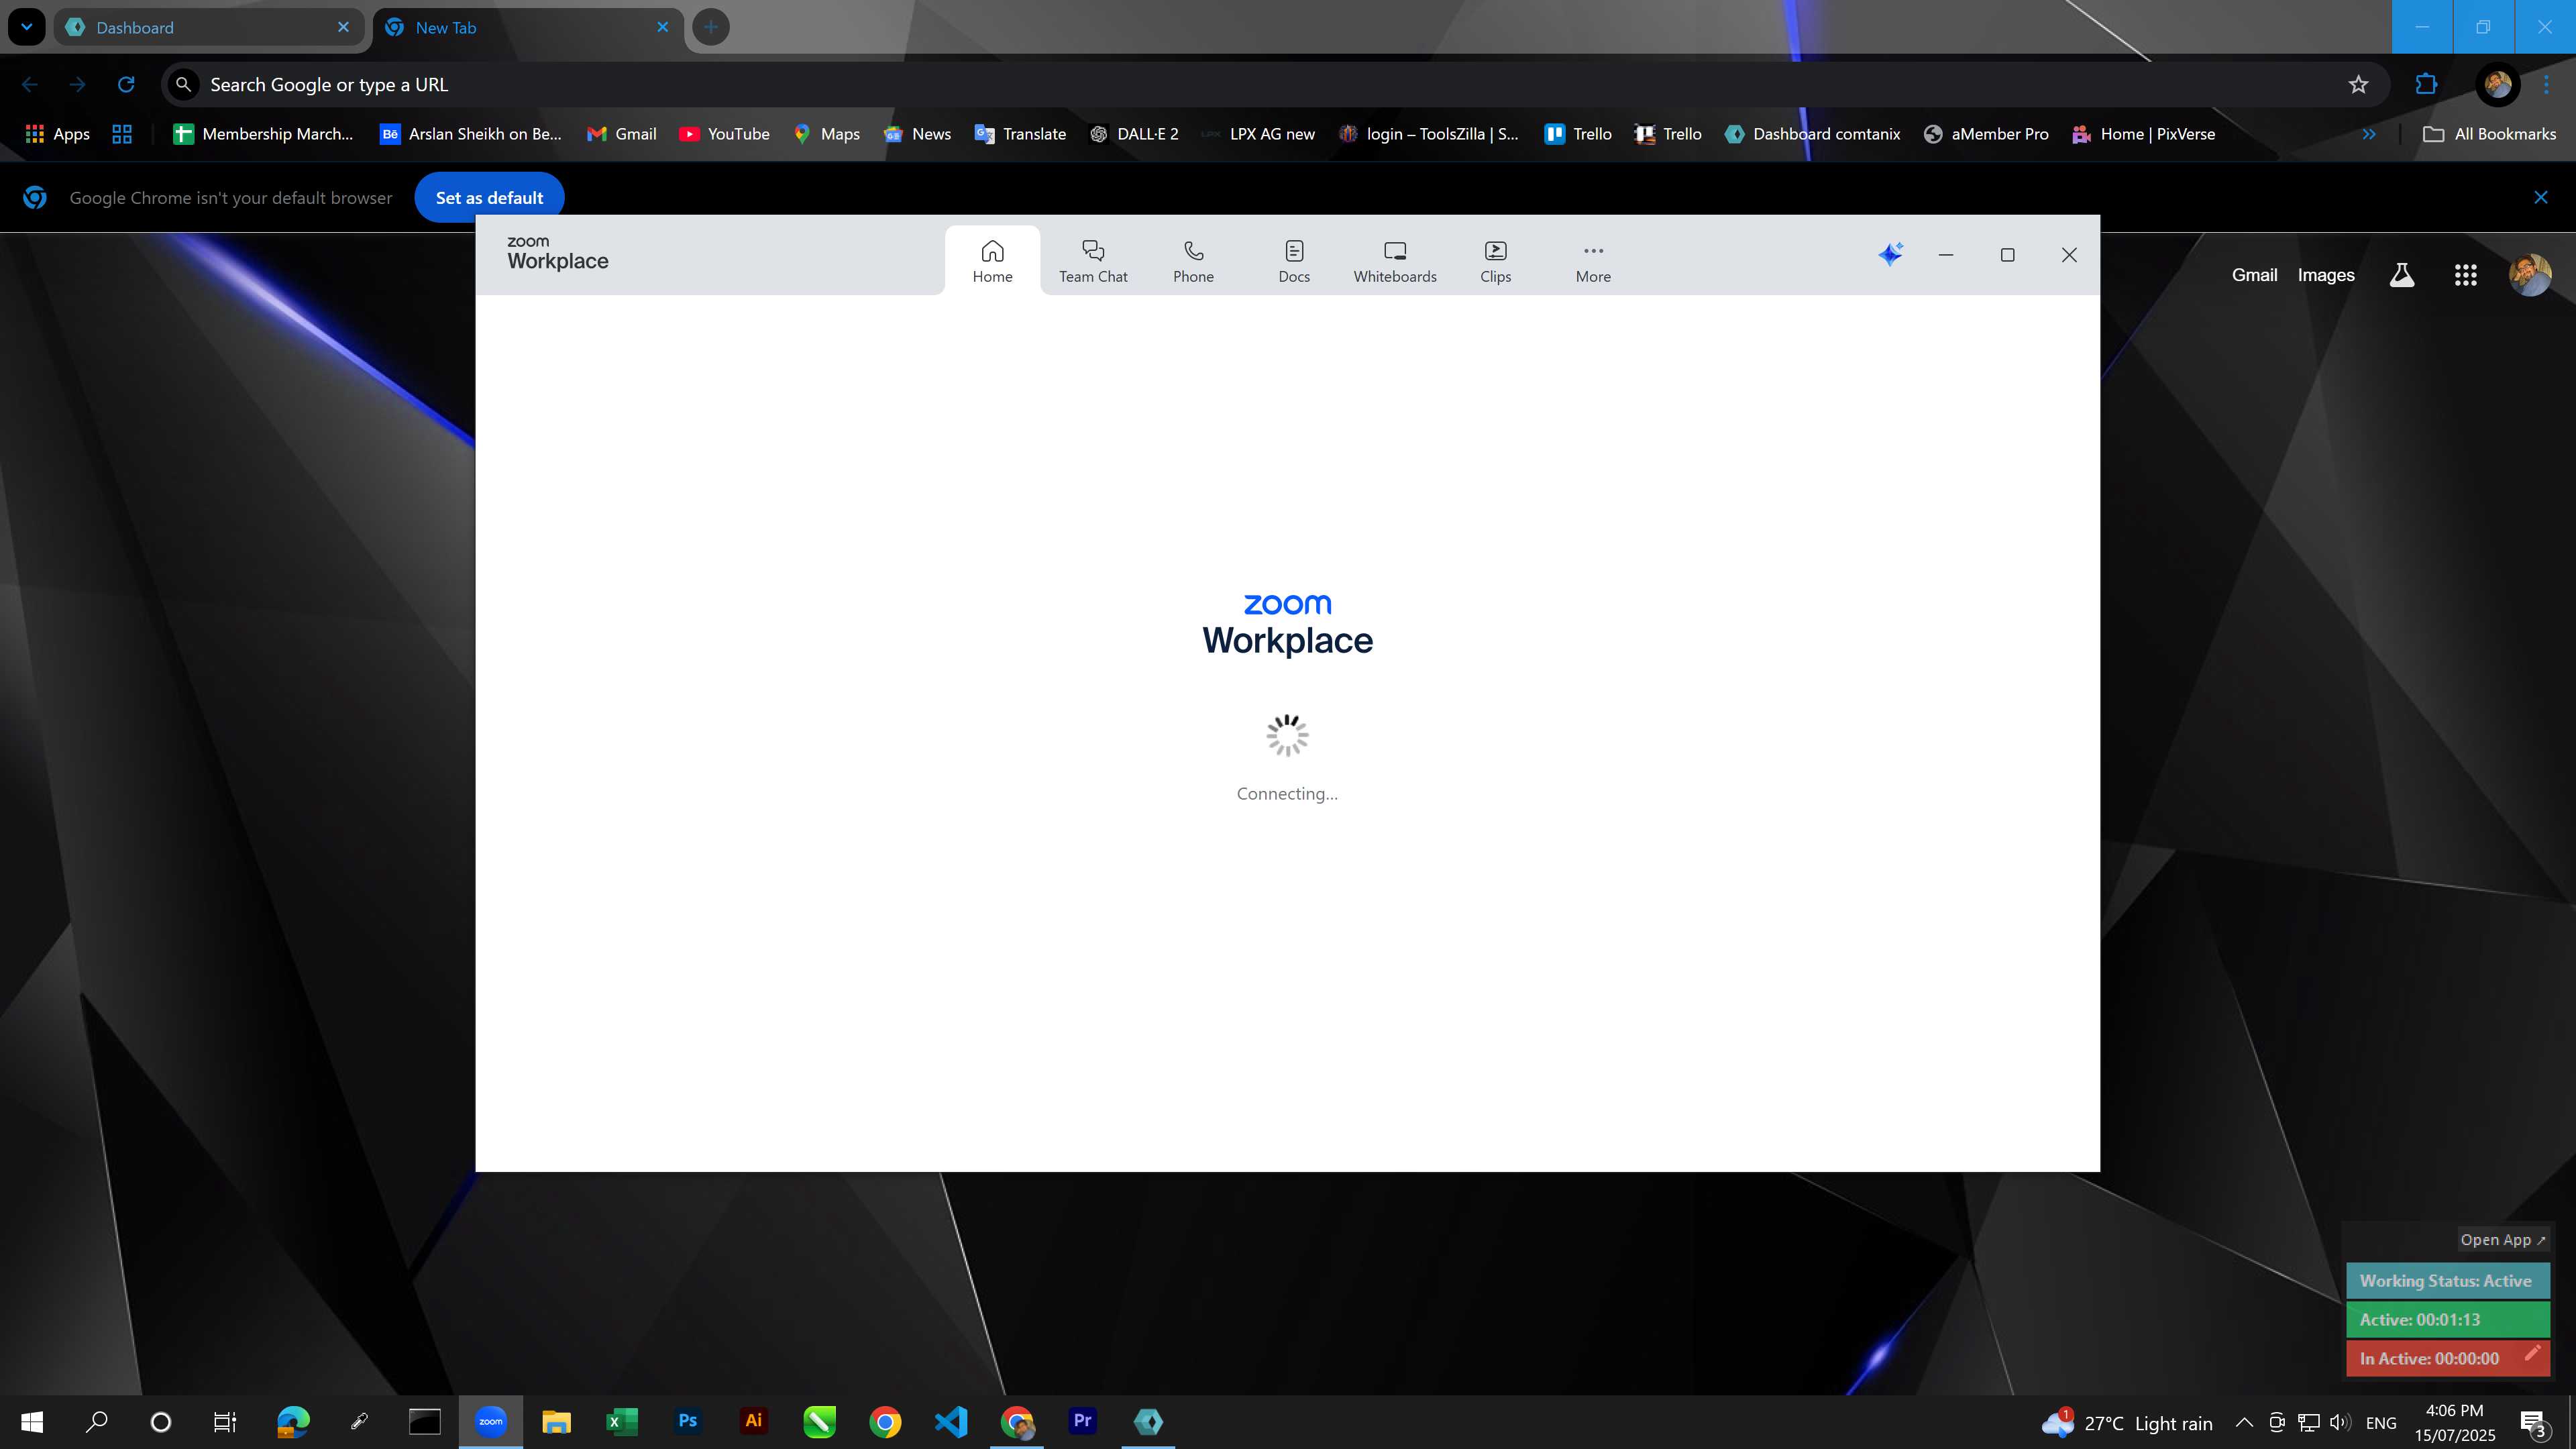The width and height of the screenshot is (2576, 1449).
Task: Launch Photoshop from the taskbar
Action: pos(688,1422)
